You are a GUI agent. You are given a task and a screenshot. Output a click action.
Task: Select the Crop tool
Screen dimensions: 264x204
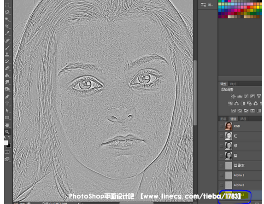(7, 26)
